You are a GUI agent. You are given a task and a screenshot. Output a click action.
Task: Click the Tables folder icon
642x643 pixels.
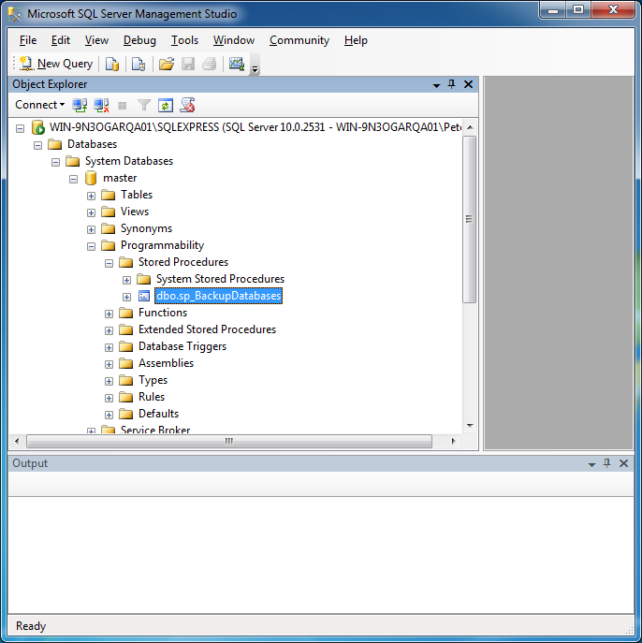[109, 195]
